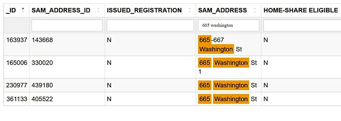Viewport: 341px width, 121px height.
Task: Click the 665-667 Washington St address
Action: [x=220, y=45]
